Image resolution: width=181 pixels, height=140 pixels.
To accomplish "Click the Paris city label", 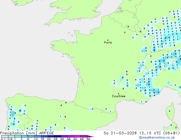I will 108,43.
